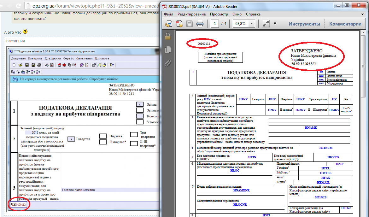
Task: Show page thumbnails panel in left sidebar
Action: click(168, 49)
